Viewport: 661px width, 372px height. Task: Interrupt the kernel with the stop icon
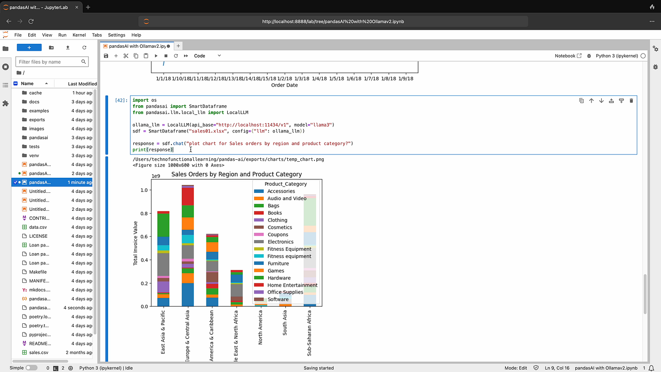165,56
